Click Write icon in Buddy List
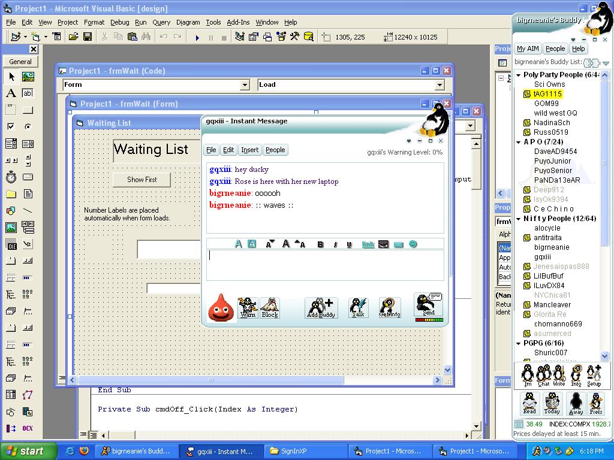 (x=559, y=376)
